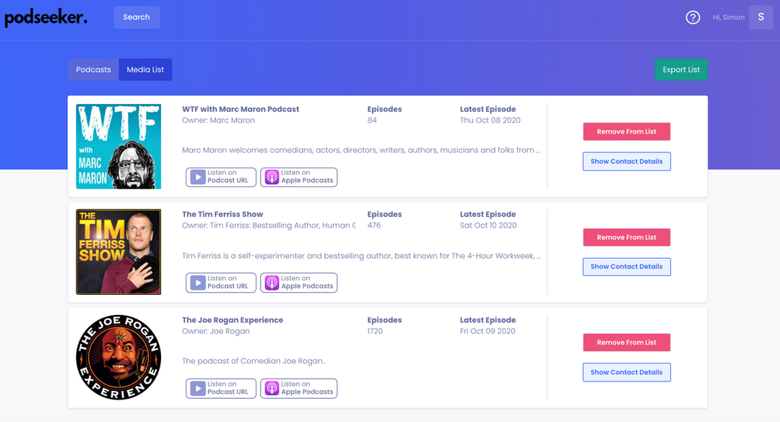Viewport: 780px width, 422px height.
Task: Open The Tim Ferriss Show title link
Action: point(222,215)
